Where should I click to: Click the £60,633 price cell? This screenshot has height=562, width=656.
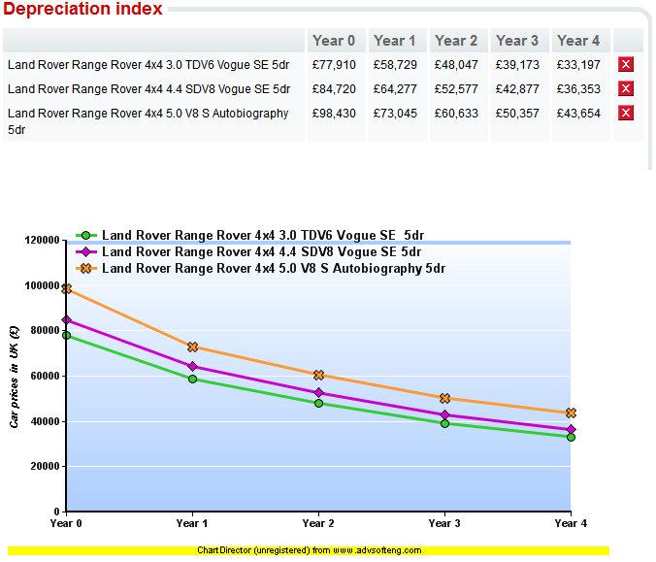click(x=456, y=114)
